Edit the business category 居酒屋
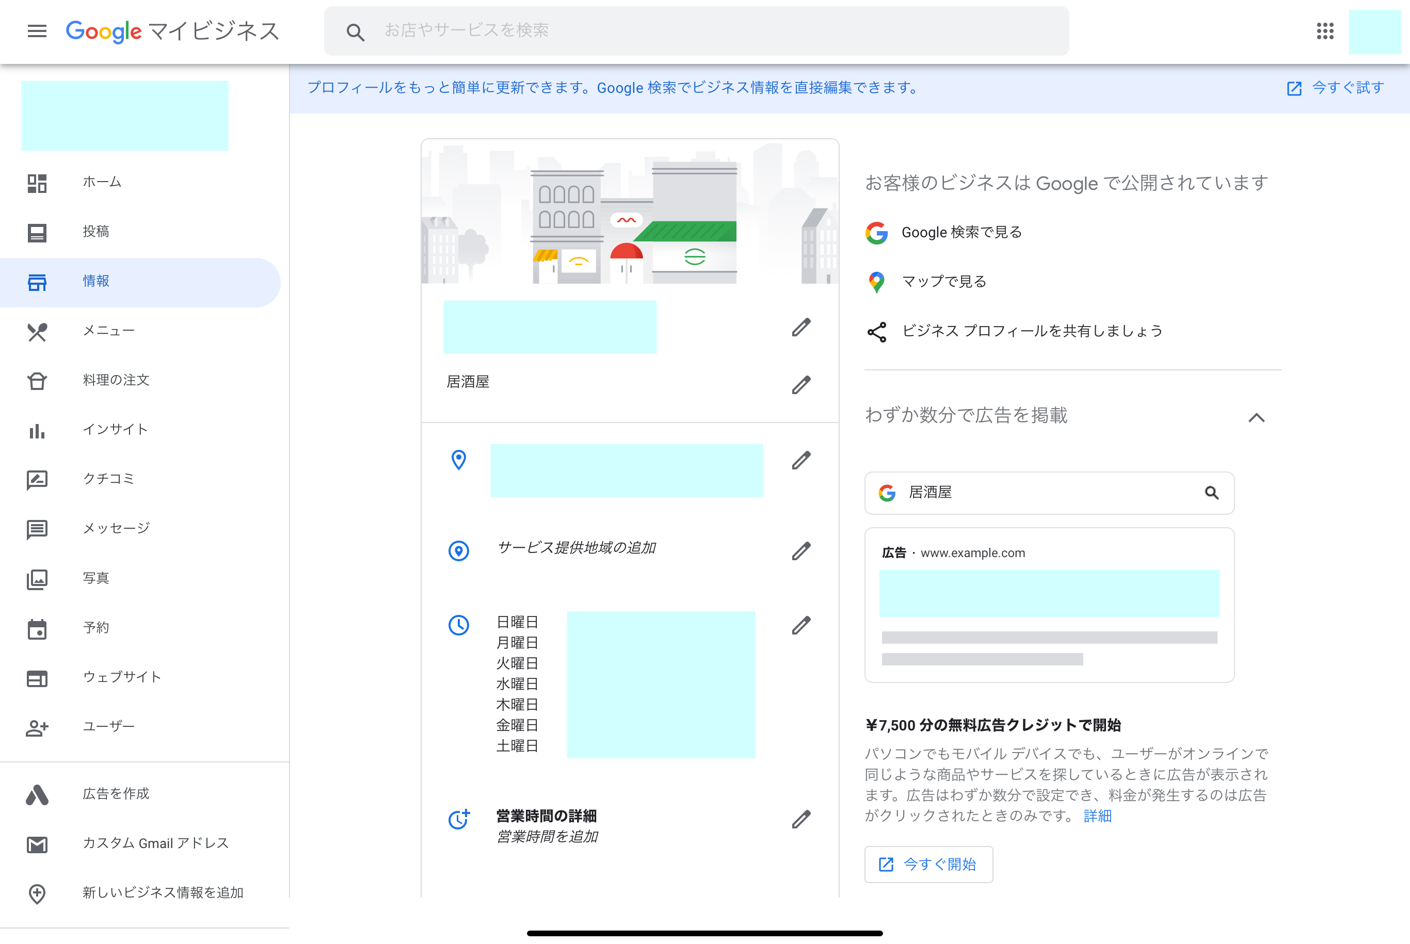Screen dimensions: 1410x944 801,385
